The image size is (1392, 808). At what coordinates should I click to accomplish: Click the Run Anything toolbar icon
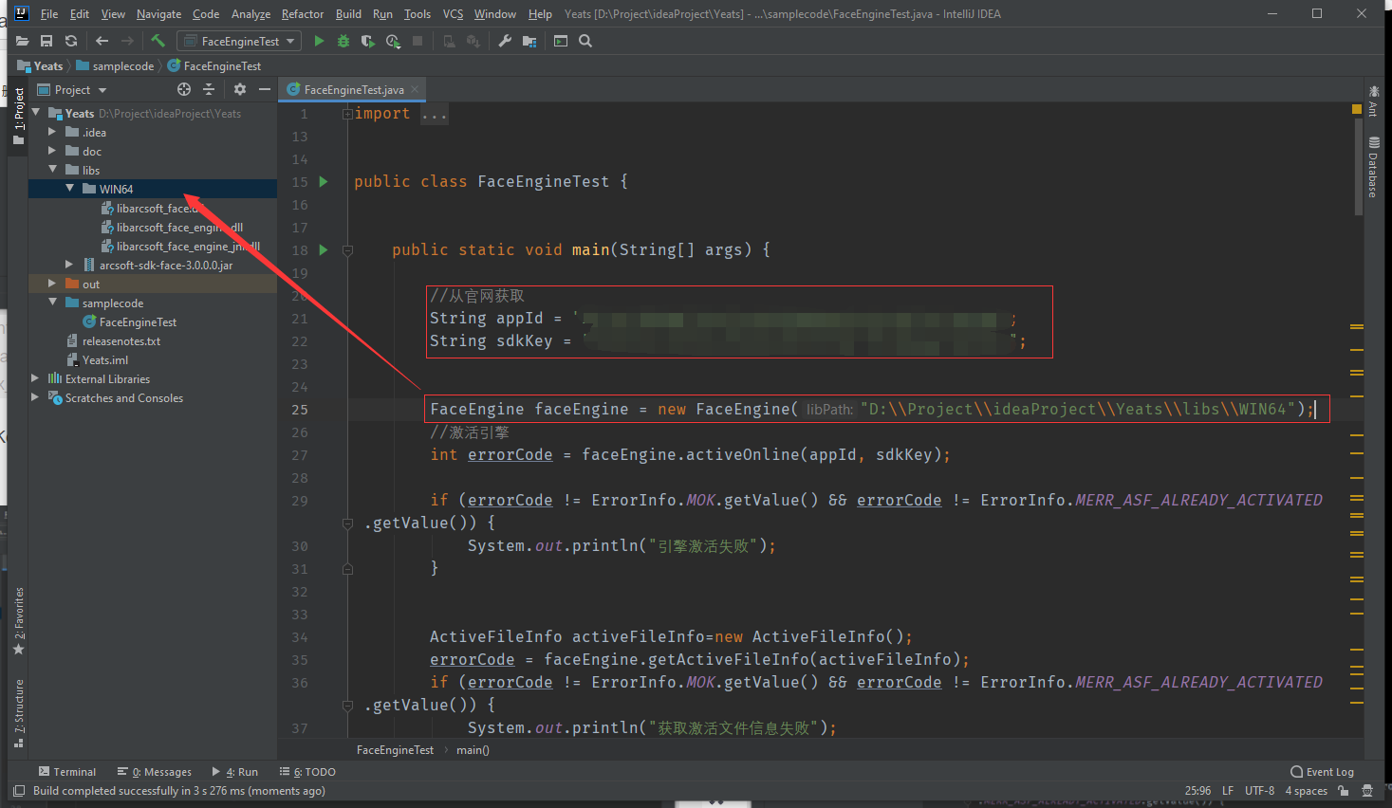(561, 41)
